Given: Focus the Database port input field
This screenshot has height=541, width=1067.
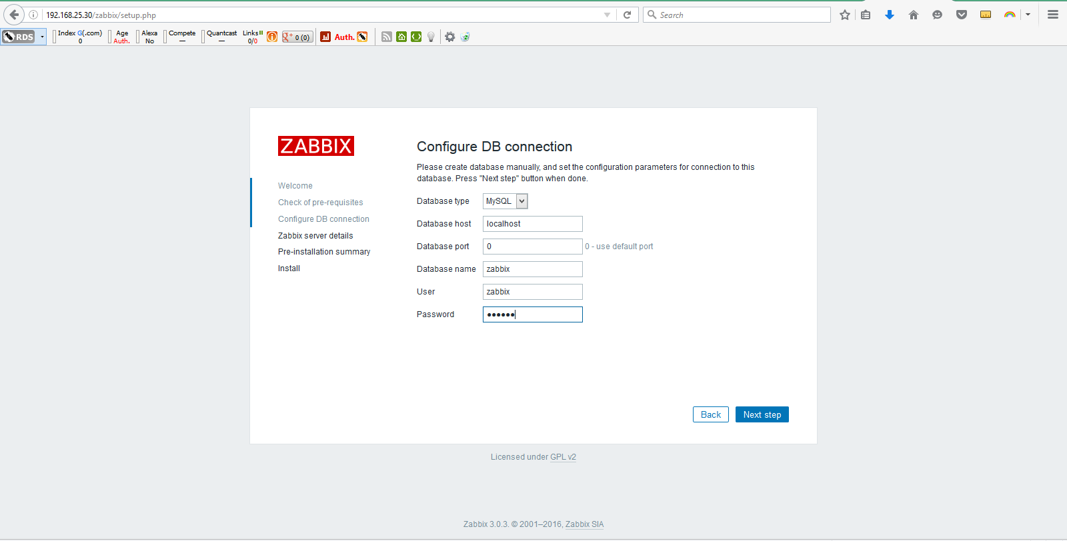Looking at the screenshot, I should [x=532, y=247].
